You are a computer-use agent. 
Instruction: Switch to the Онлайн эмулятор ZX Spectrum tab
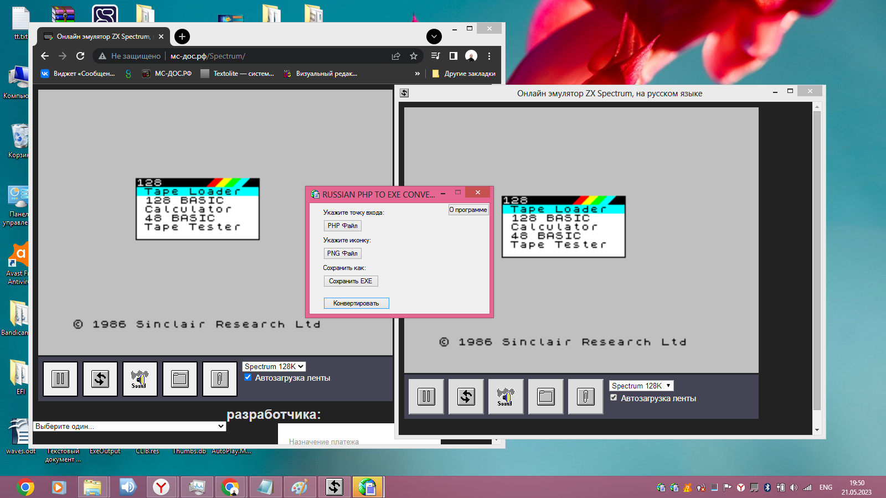[104, 37]
